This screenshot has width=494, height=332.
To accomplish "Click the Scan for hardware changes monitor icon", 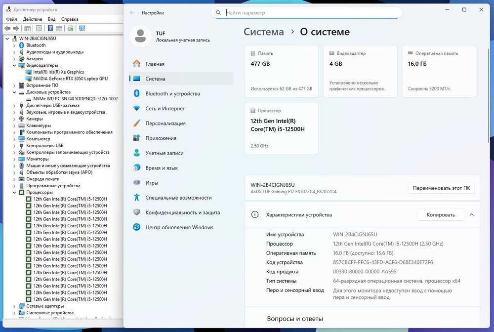I will (82, 28).
